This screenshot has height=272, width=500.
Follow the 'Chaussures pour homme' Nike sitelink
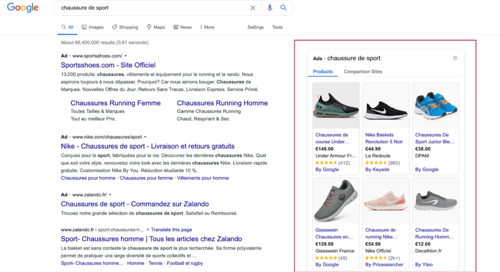coord(88,178)
